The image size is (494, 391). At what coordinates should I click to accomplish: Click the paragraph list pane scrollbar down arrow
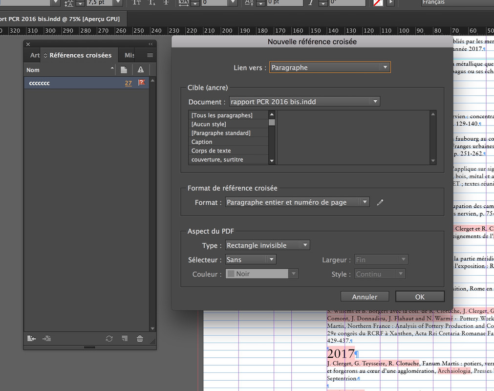[x=433, y=161]
